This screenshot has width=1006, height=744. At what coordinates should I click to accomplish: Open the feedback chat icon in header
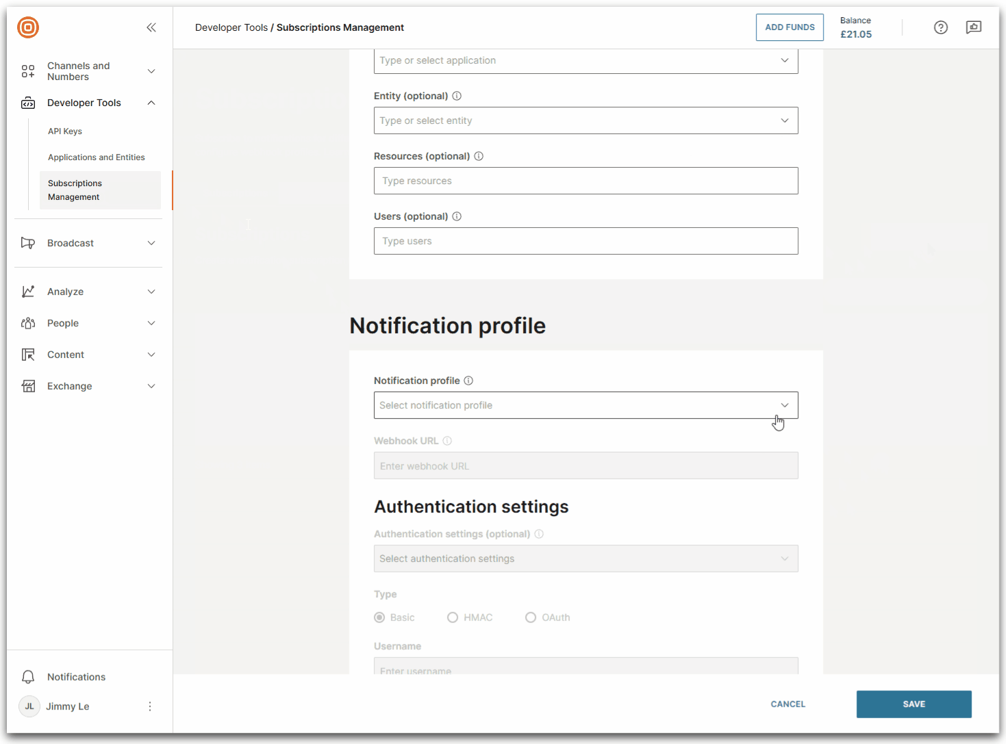(974, 27)
